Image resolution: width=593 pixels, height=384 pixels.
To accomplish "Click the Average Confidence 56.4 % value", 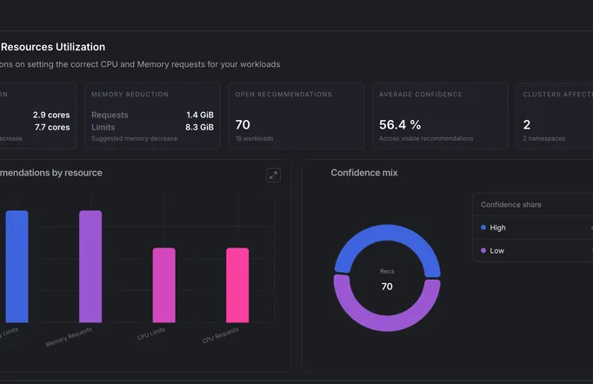I will (400, 125).
